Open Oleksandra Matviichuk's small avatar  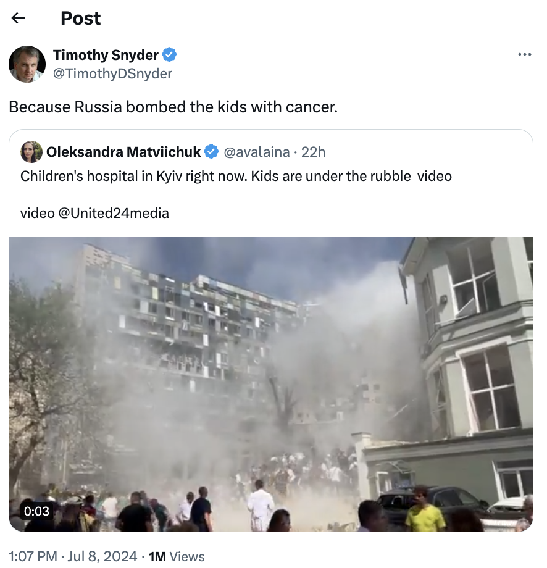31,152
